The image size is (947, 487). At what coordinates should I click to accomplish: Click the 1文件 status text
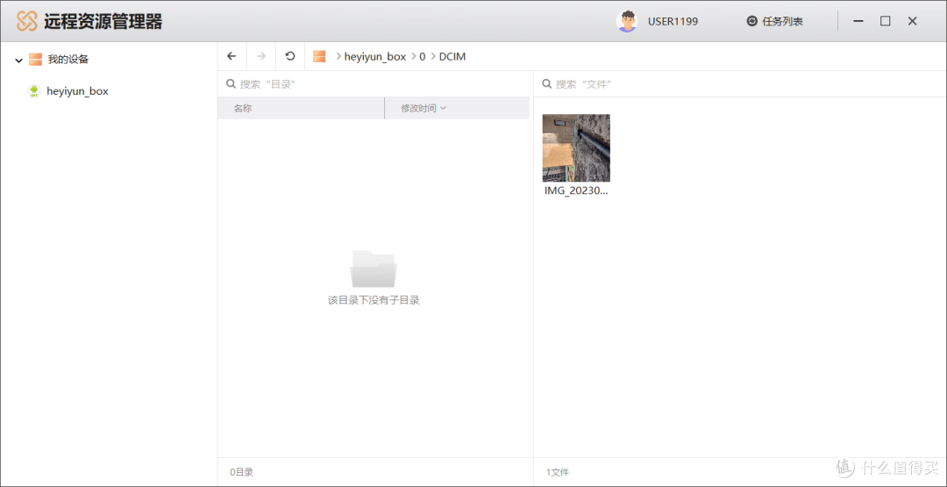pyautogui.click(x=558, y=472)
